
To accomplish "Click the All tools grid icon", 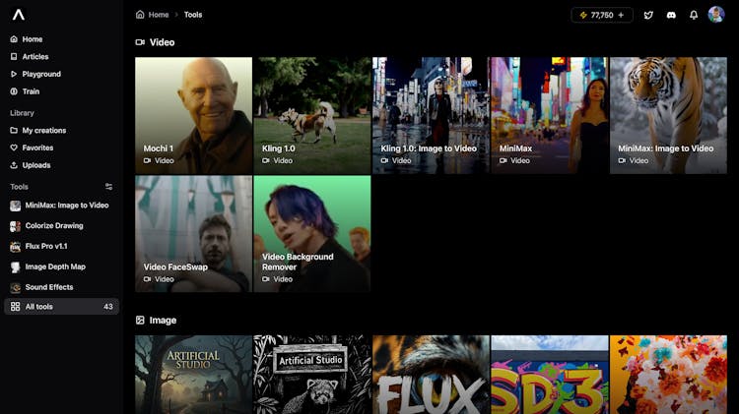I will [x=15, y=307].
